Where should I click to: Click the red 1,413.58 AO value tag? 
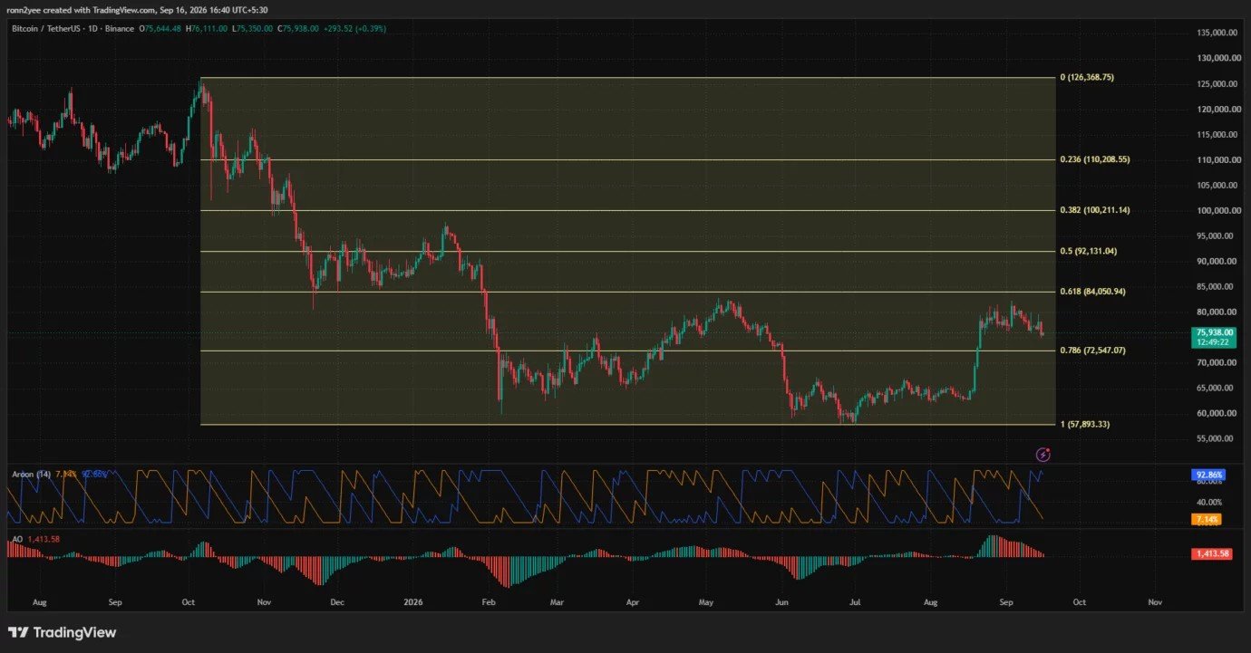coord(1211,553)
